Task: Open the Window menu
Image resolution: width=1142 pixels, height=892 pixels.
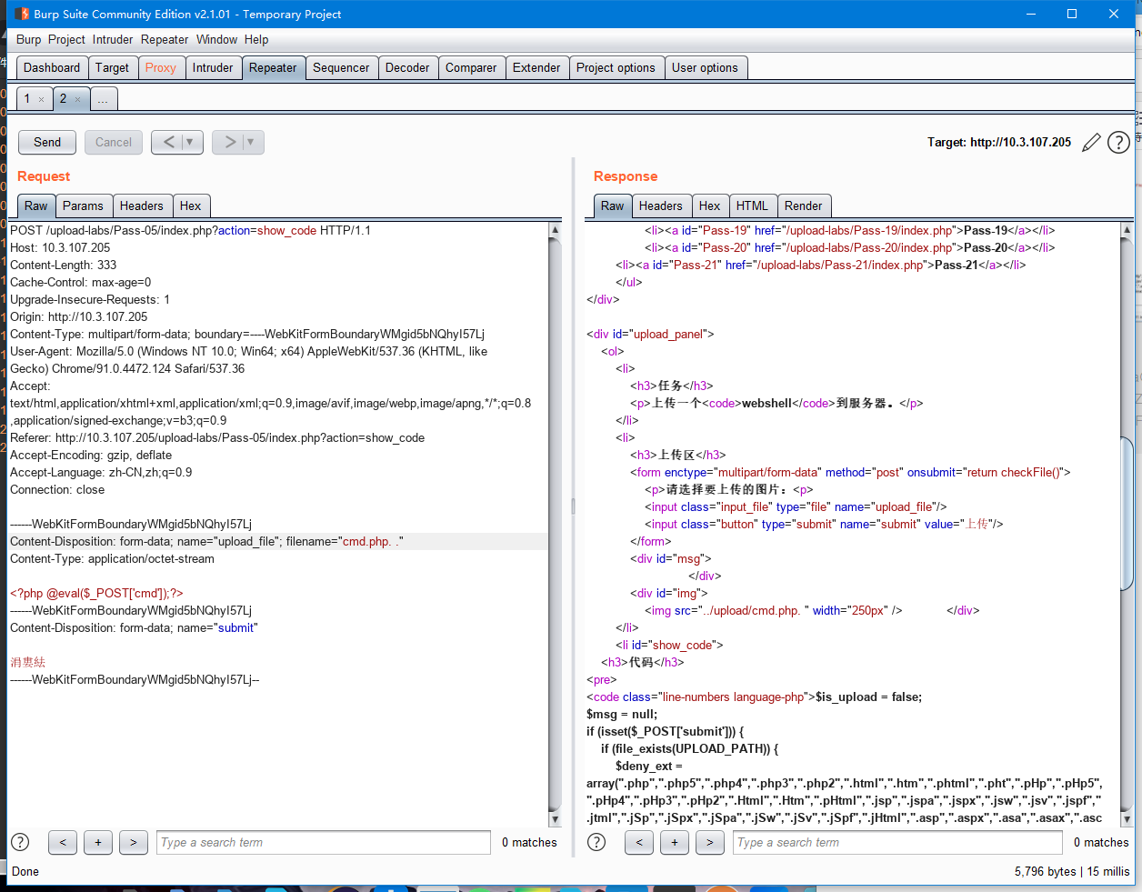Action: pos(216,39)
